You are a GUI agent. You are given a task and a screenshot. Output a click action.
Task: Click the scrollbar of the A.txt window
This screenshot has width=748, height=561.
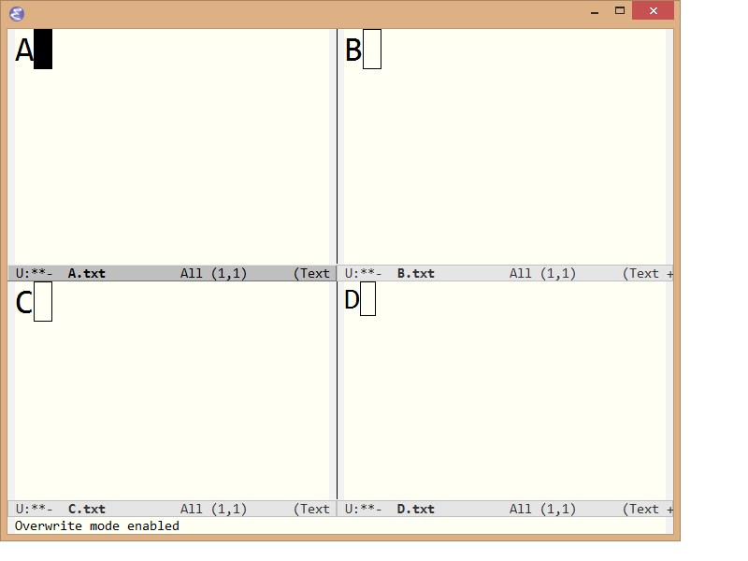(333, 147)
